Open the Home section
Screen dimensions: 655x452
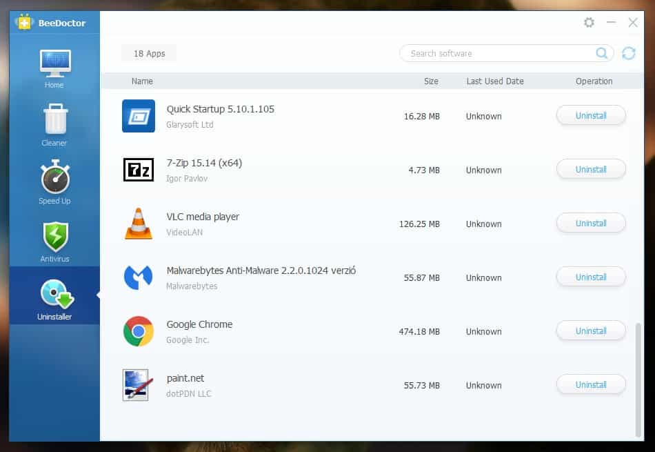click(54, 68)
